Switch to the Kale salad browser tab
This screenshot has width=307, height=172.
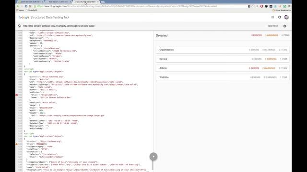59,2
